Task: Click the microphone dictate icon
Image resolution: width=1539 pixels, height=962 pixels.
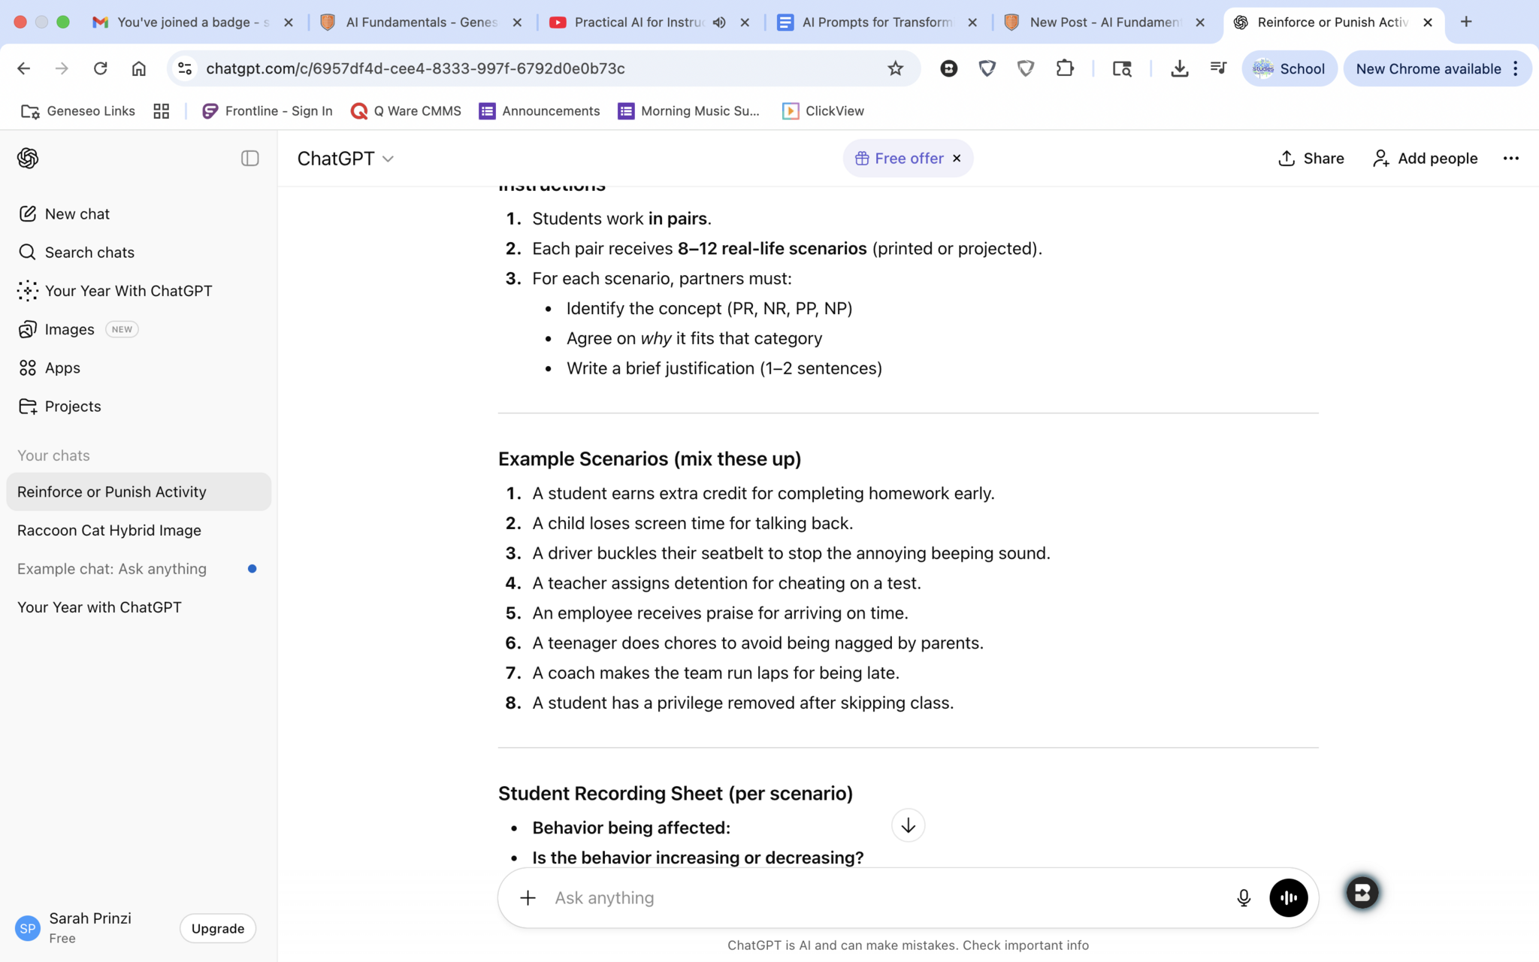Action: [1244, 898]
